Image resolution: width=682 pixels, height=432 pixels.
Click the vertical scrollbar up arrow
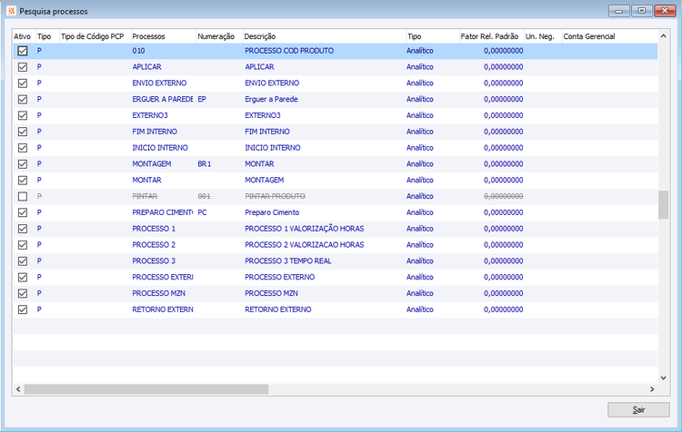coord(663,36)
